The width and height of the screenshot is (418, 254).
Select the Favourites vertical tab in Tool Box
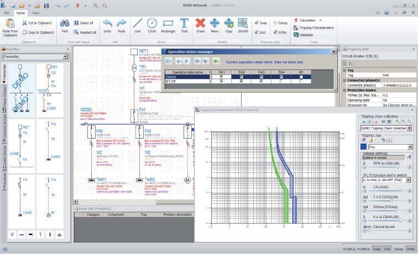tap(4, 74)
